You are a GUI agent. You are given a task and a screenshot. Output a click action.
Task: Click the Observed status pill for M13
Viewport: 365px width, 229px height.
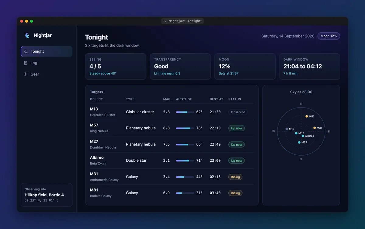(238, 112)
